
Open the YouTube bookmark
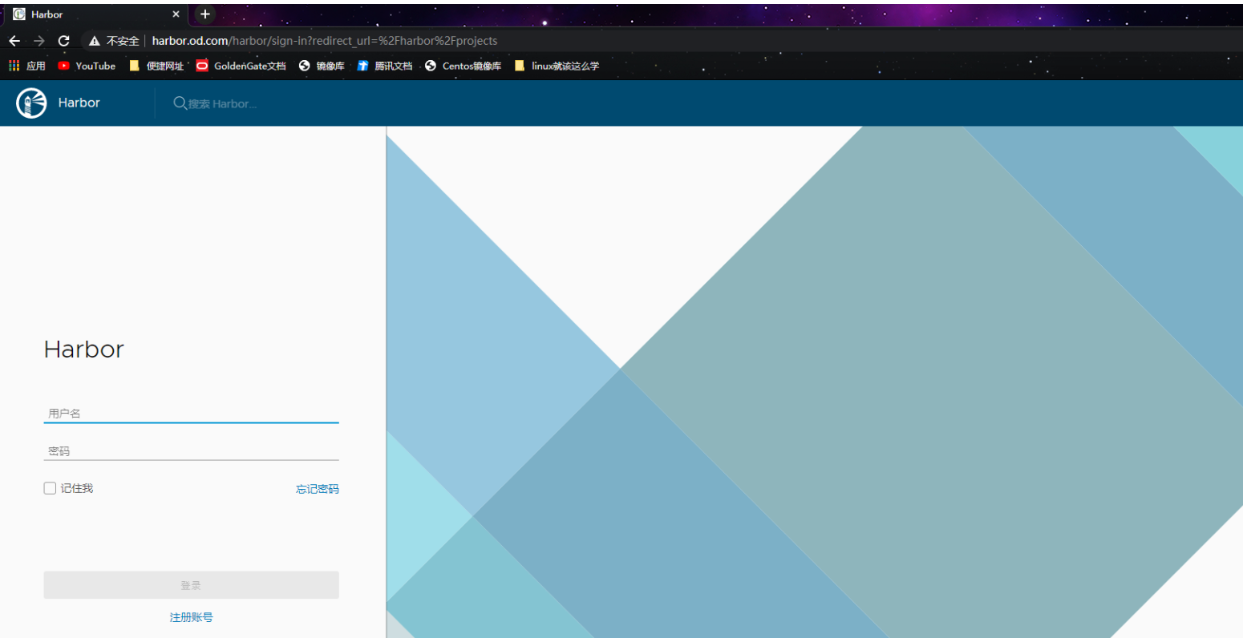[87, 66]
